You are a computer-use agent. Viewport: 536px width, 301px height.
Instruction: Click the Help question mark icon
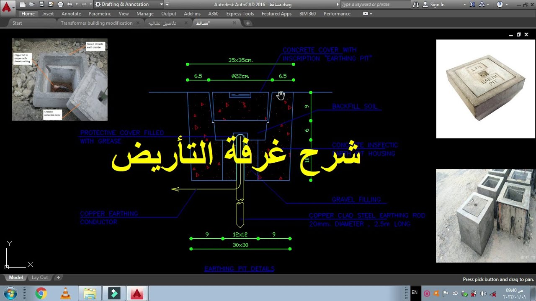(500, 4)
